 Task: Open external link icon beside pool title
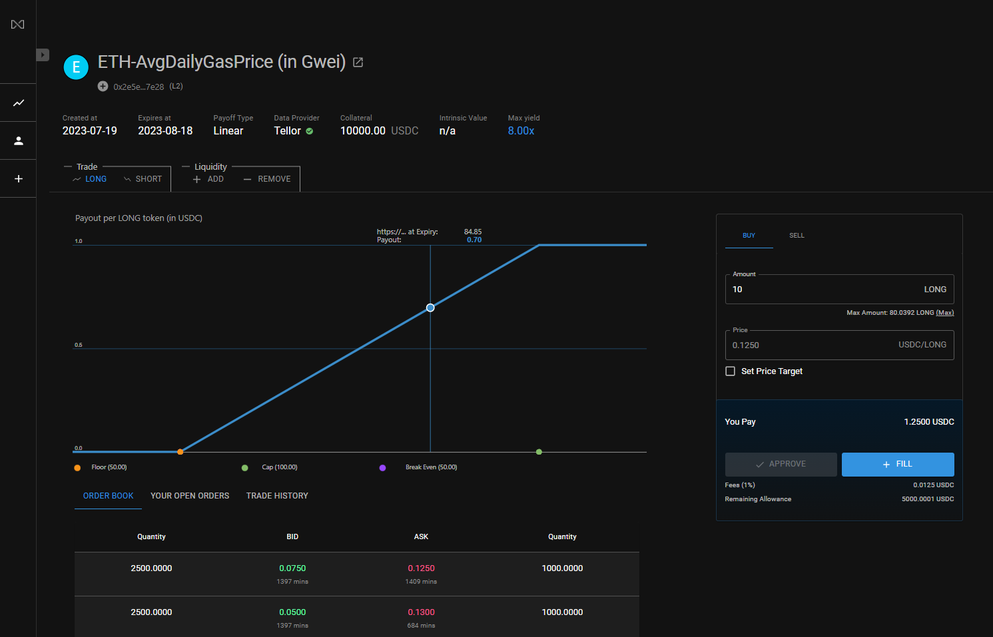tap(358, 62)
